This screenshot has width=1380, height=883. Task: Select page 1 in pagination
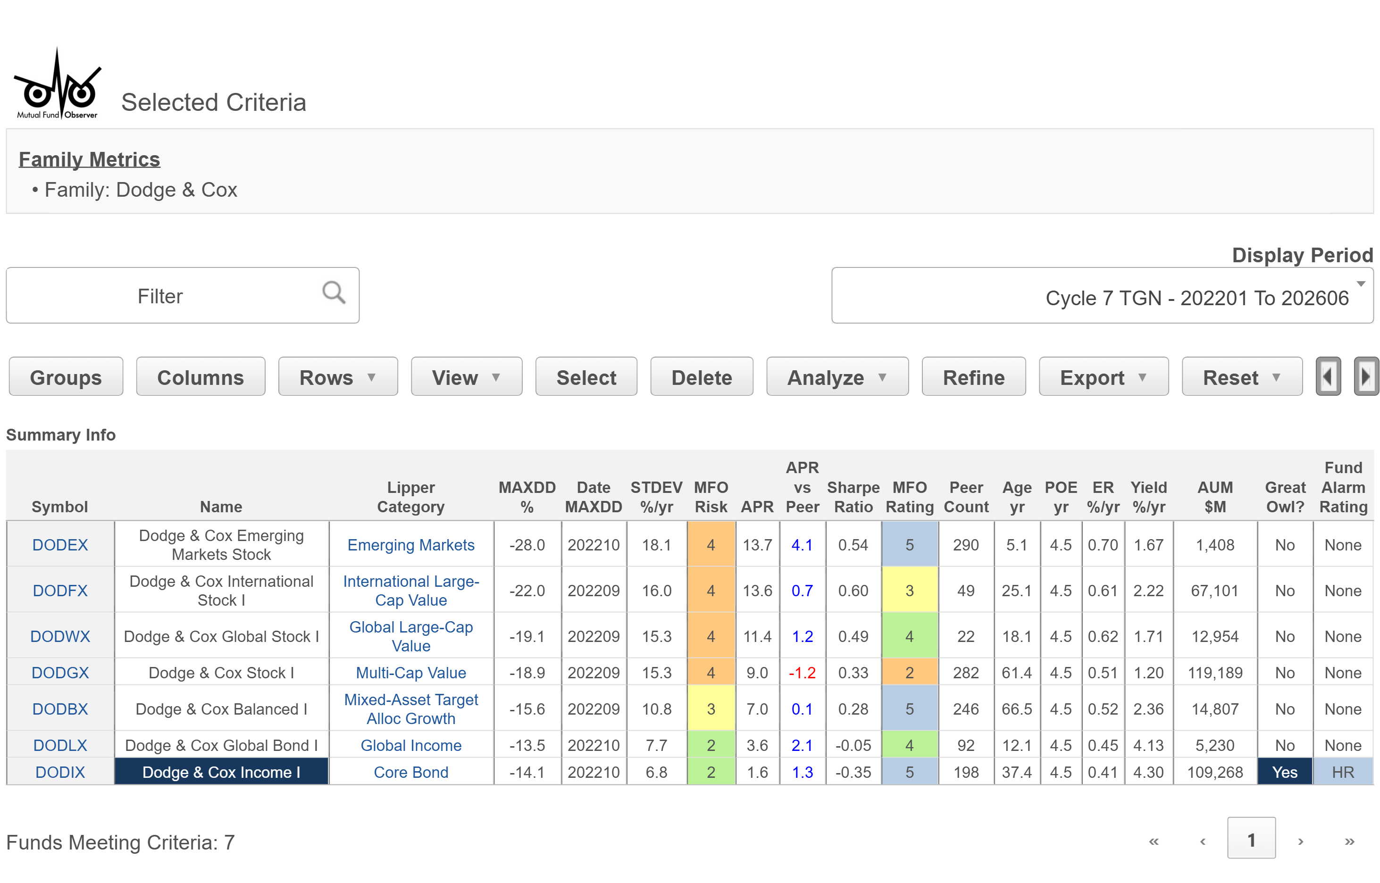tap(1251, 838)
